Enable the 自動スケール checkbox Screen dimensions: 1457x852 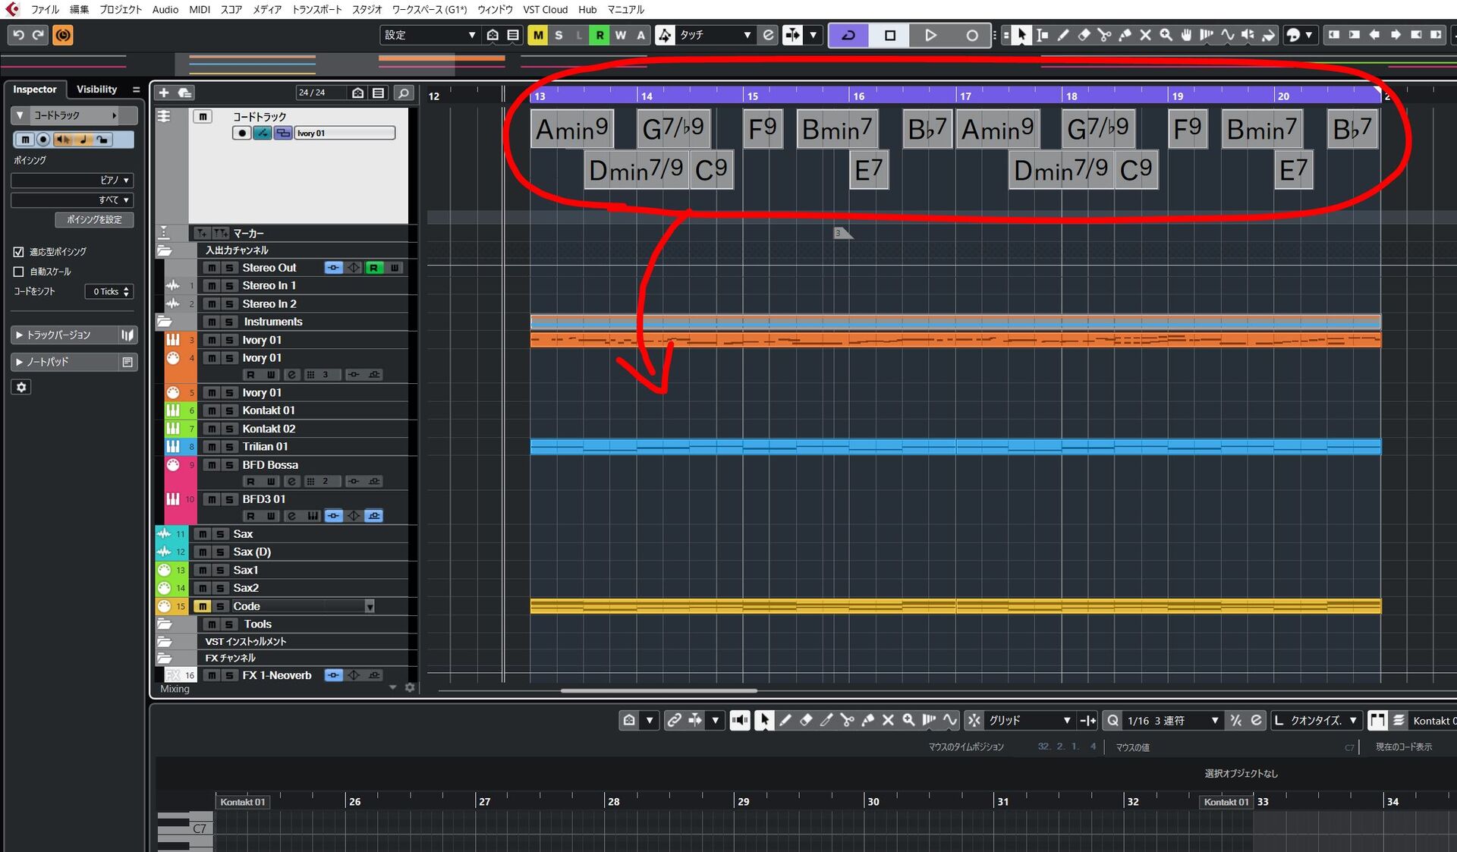click(x=19, y=272)
